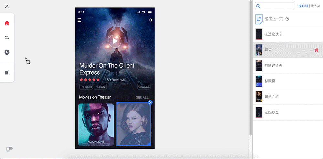
Task: Click the ACTION tag
Action: [100, 87]
